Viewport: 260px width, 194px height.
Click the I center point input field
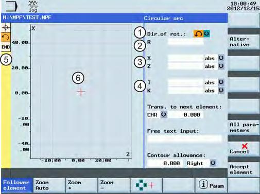click(185, 82)
